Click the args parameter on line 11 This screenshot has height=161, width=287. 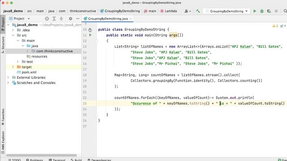(x=173, y=35)
